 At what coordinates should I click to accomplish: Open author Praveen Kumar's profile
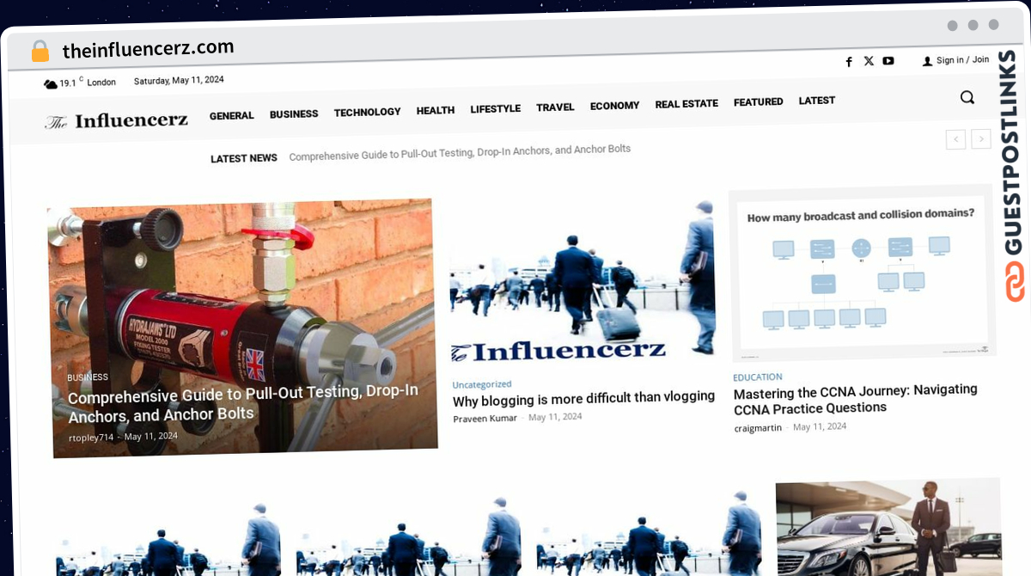(x=485, y=418)
